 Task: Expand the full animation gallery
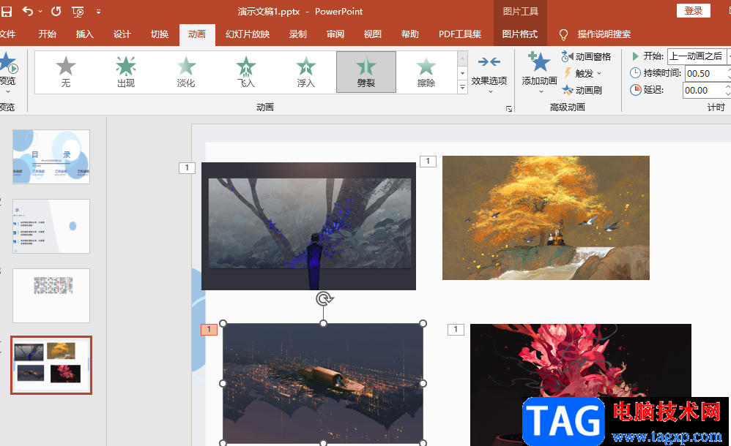tap(462, 87)
